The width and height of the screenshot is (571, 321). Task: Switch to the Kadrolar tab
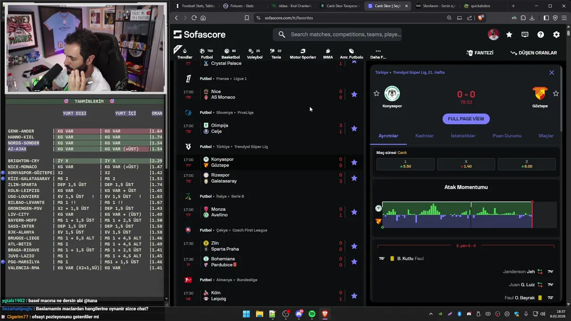click(424, 136)
